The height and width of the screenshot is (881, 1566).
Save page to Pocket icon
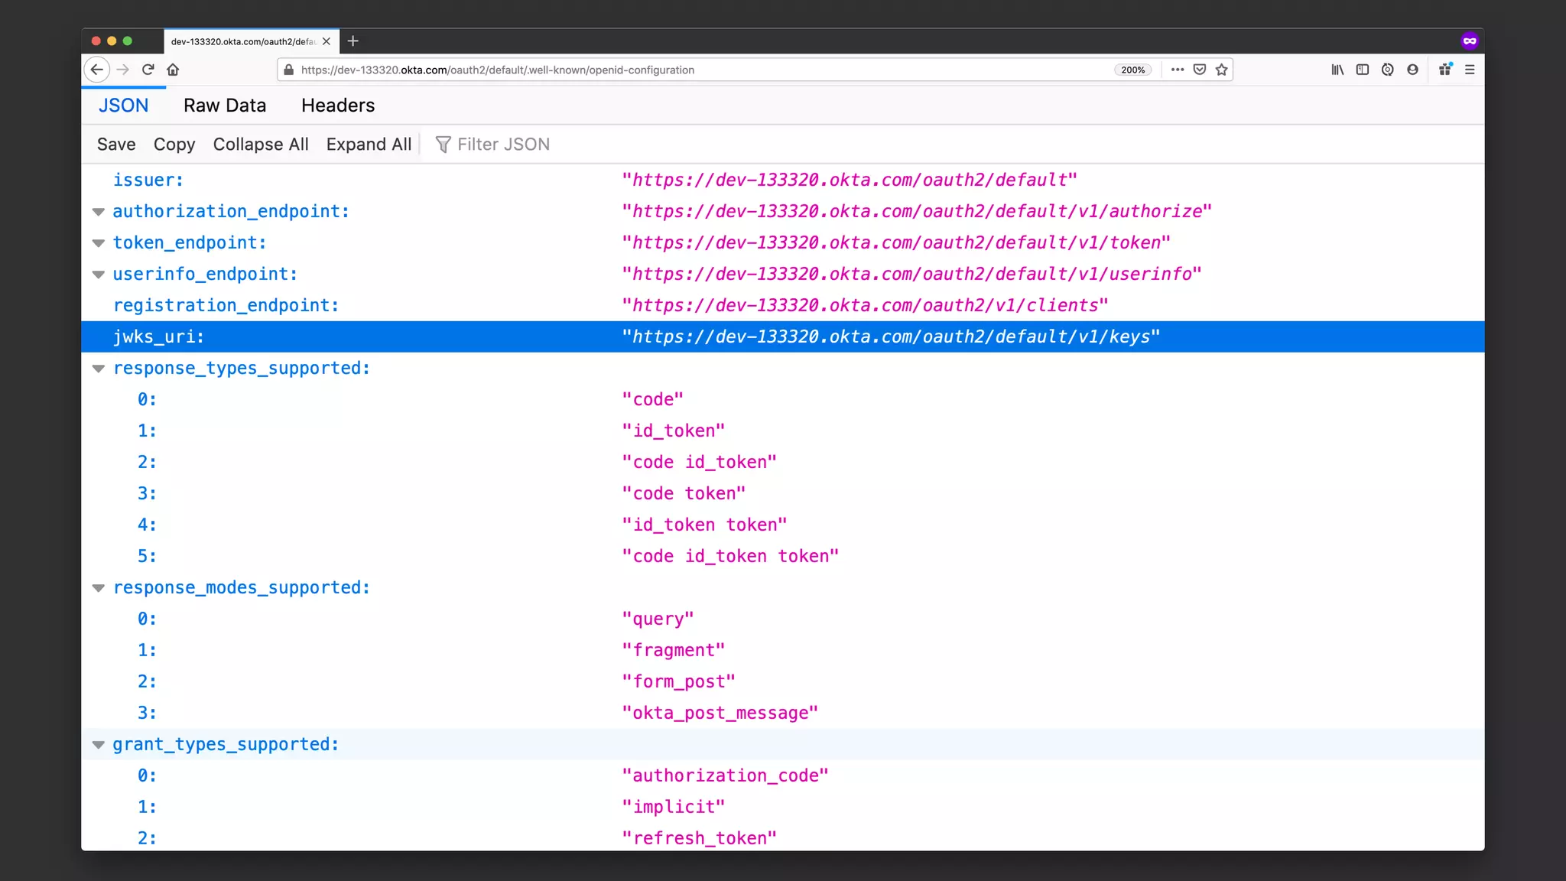1200,70
